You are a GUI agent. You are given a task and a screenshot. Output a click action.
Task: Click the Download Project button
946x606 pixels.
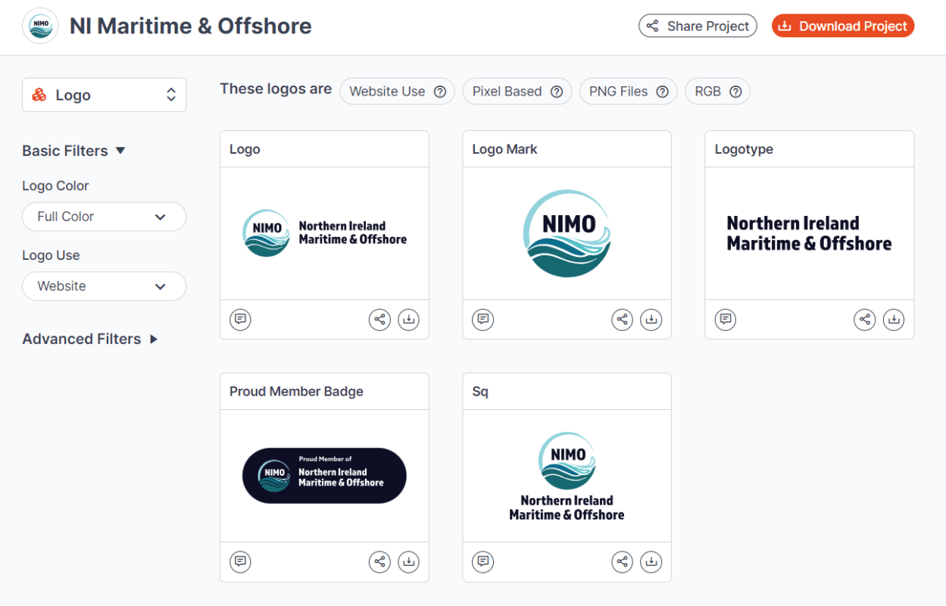tap(843, 26)
